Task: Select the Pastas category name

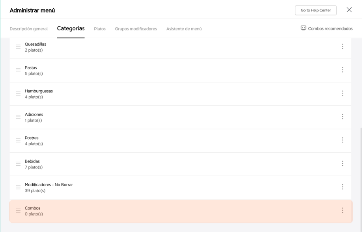Action: click(31, 67)
